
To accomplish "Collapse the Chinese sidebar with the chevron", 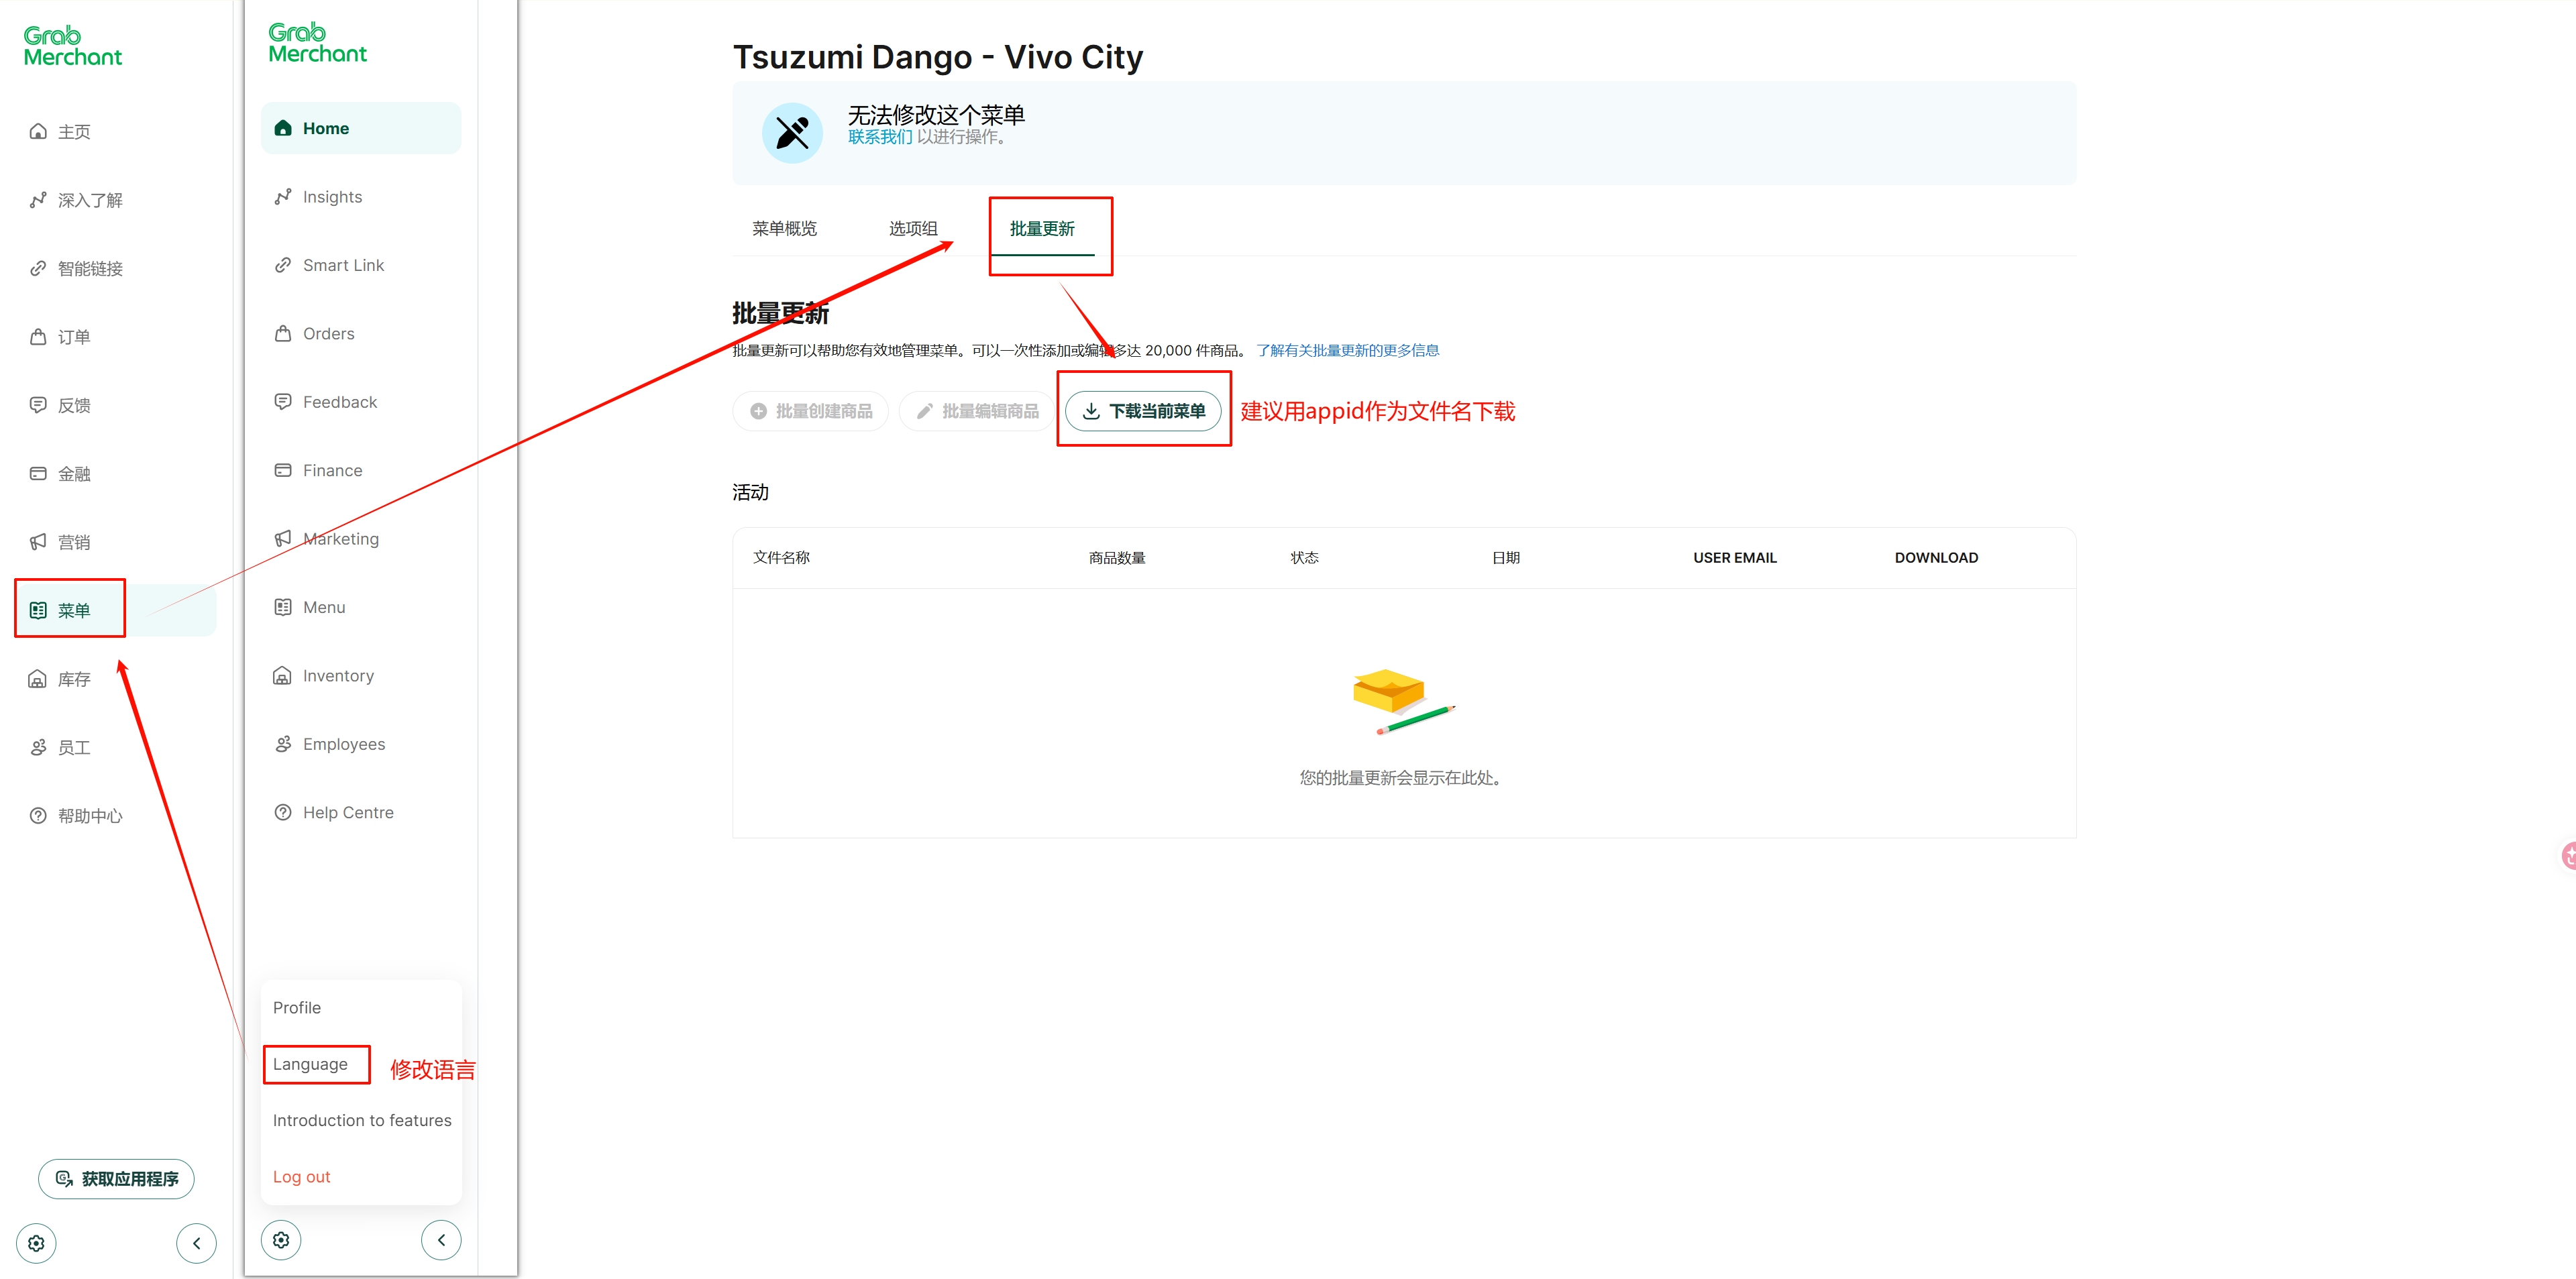I will coord(196,1243).
